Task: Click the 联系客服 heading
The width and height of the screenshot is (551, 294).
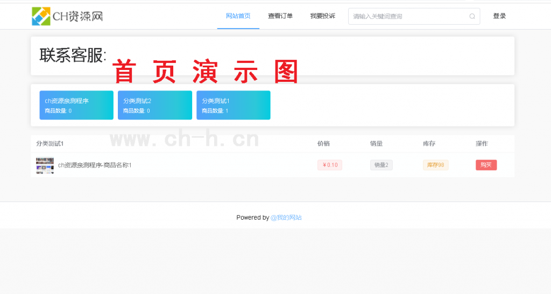Action: pyautogui.click(x=73, y=55)
